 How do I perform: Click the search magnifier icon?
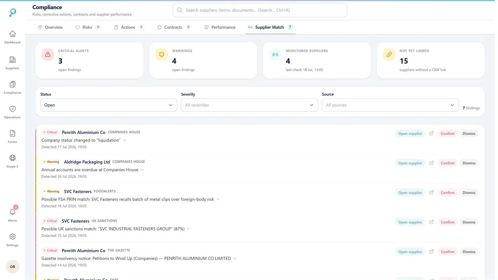click(x=179, y=10)
